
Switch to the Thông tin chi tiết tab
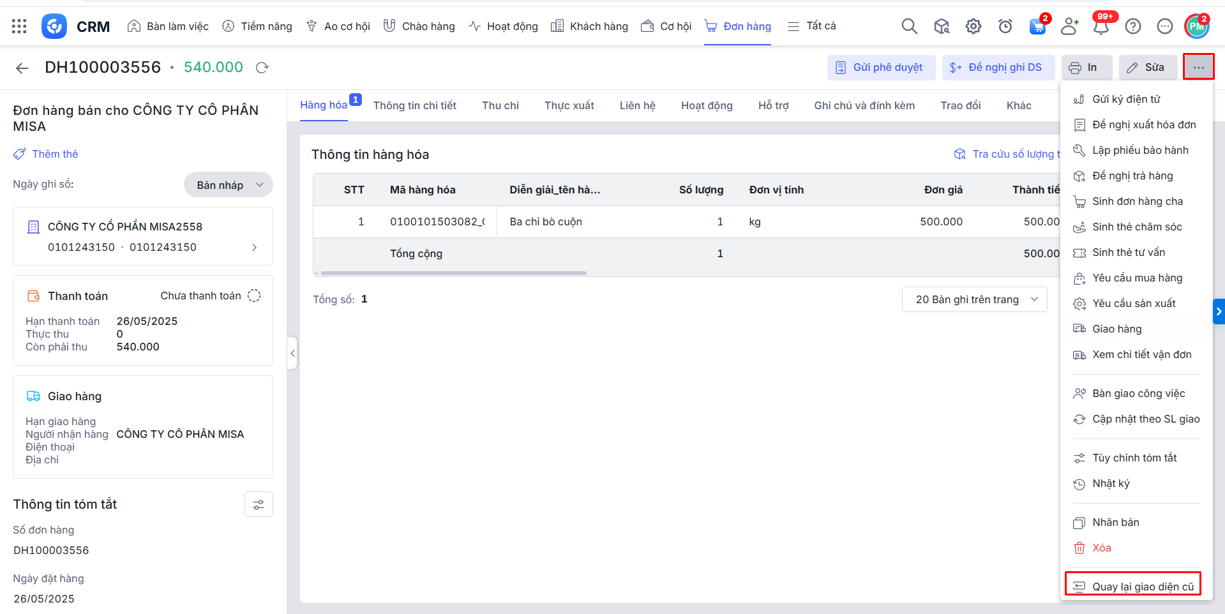(x=414, y=105)
